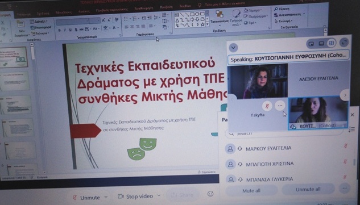Screen dimensions: 360x205
Task: Open the Επιλογή (Select) dropdown
Action: pyautogui.click(x=283, y=21)
